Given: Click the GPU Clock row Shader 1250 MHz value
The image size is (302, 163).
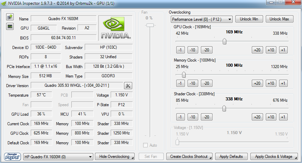Looking at the screenshot, I should (122, 133).
